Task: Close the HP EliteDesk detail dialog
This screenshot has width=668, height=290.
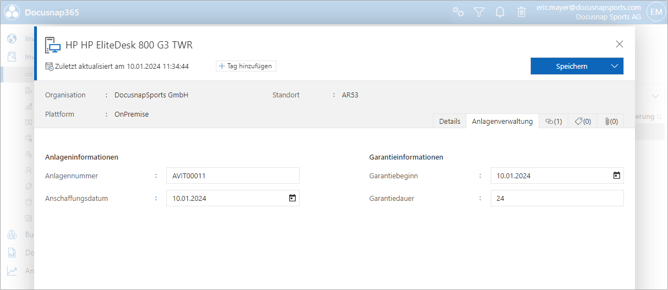Action: pyautogui.click(x=620, y=44)
